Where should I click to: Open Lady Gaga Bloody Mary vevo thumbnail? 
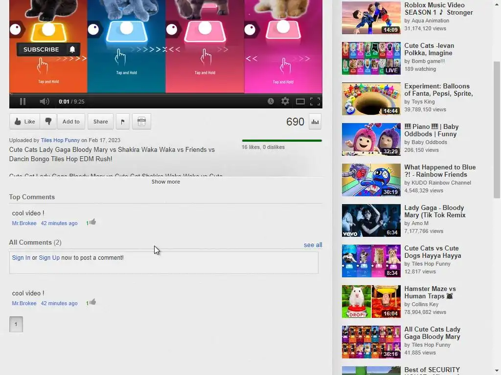tap(371, 220)
